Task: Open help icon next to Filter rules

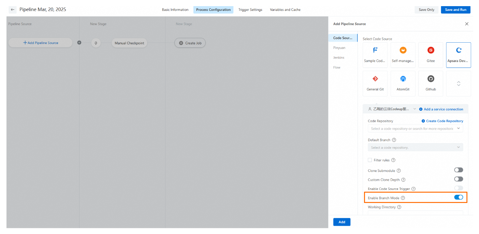Action: tap(393, 160)
